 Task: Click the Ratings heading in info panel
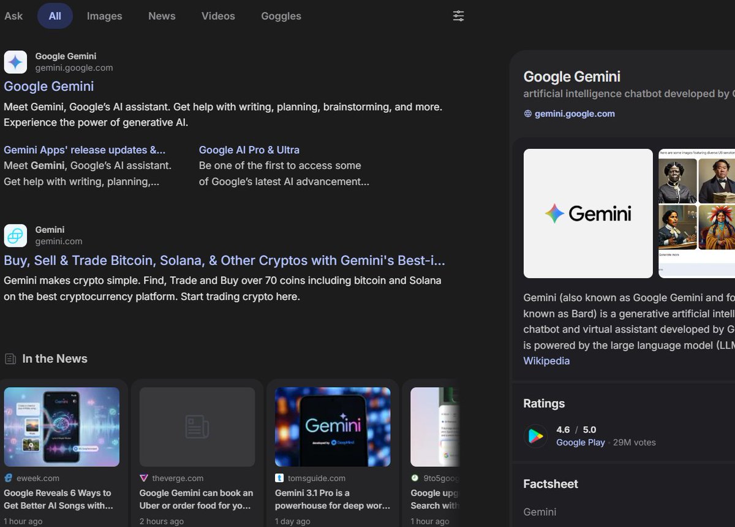click(544, 403)
